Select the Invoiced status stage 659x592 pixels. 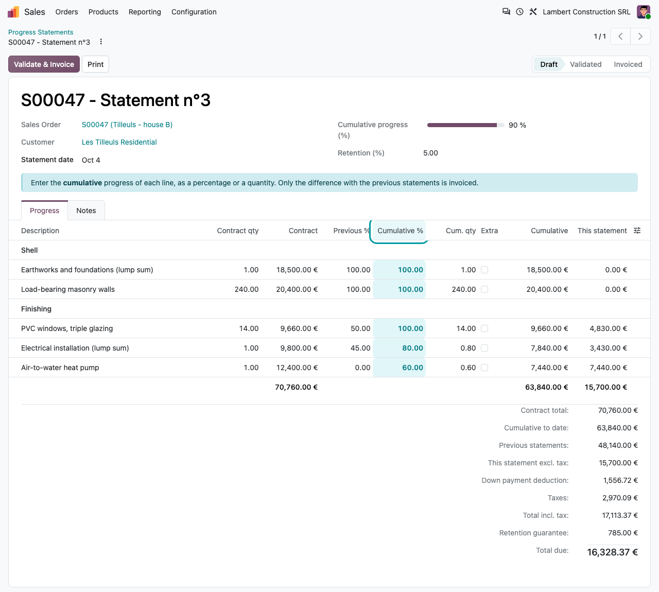tap(628, 64)
